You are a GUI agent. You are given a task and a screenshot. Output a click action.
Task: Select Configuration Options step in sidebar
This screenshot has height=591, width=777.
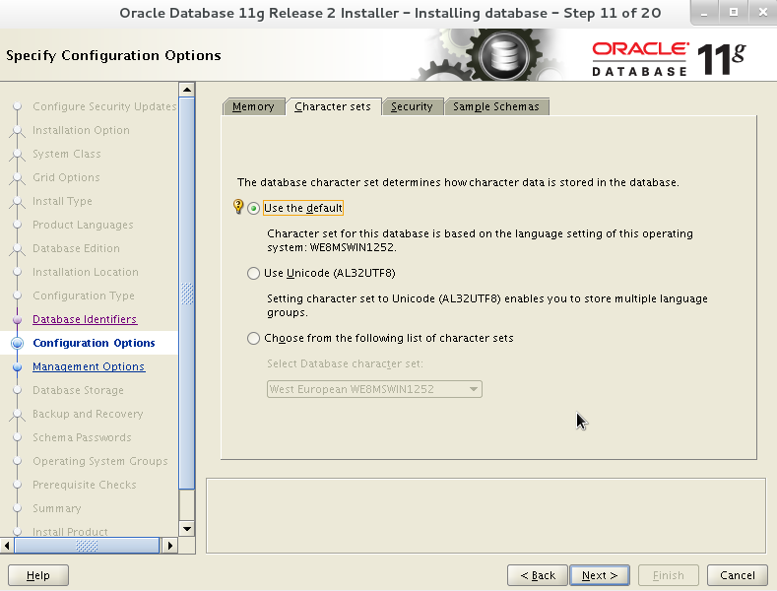click(x=94, y=343)
